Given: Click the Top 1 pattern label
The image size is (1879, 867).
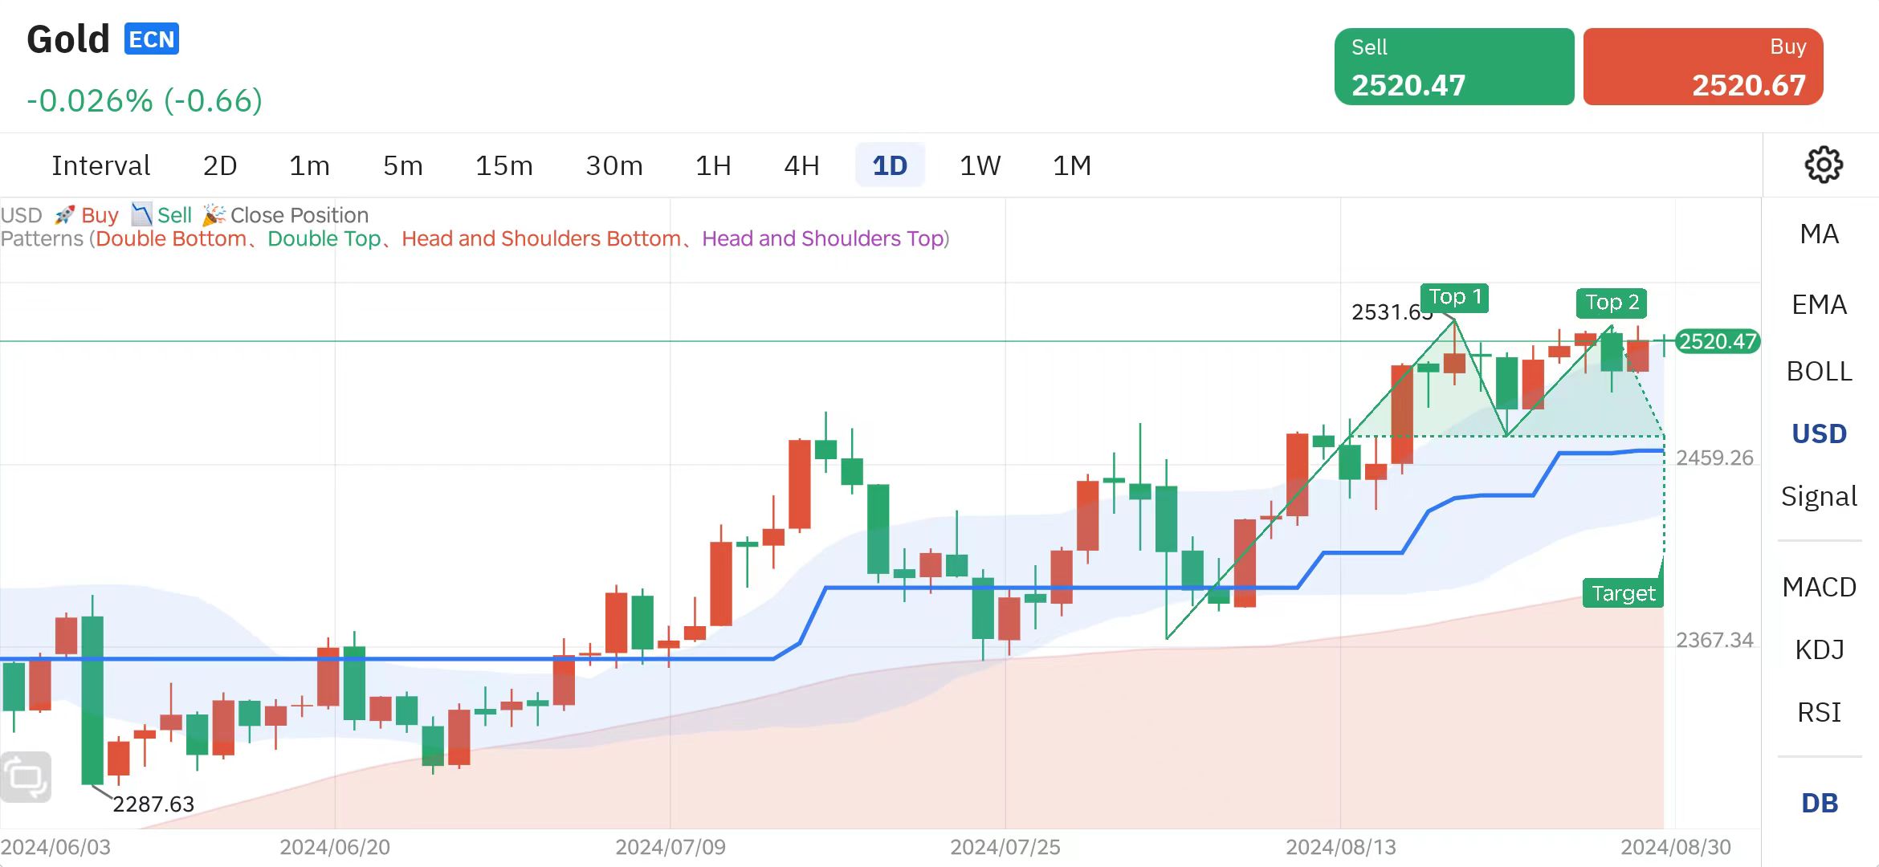Looking at the screenshot, I should pyautogui.click(x=1454, y=297).
